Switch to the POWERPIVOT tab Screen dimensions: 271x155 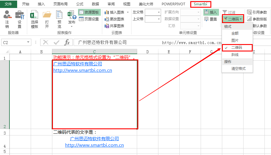(173, 4)
